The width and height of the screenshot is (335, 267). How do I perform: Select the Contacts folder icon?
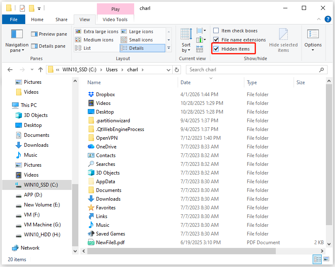pos(91,155)
